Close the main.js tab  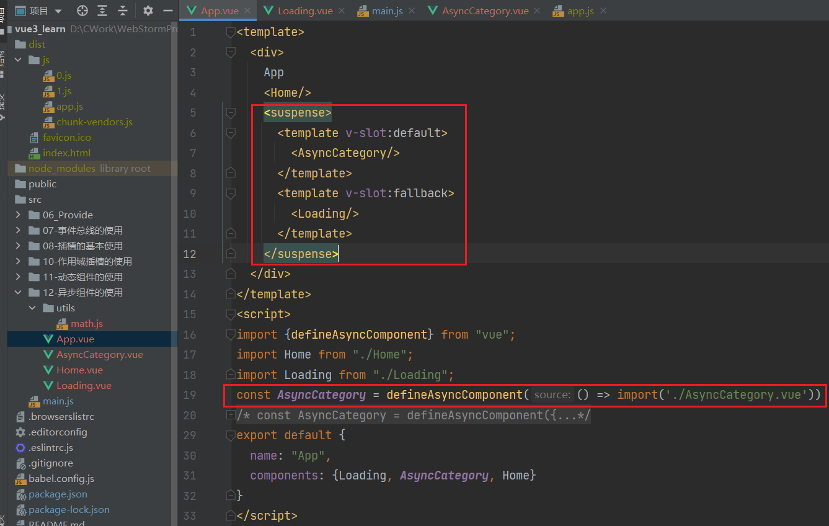click(413, 11)
